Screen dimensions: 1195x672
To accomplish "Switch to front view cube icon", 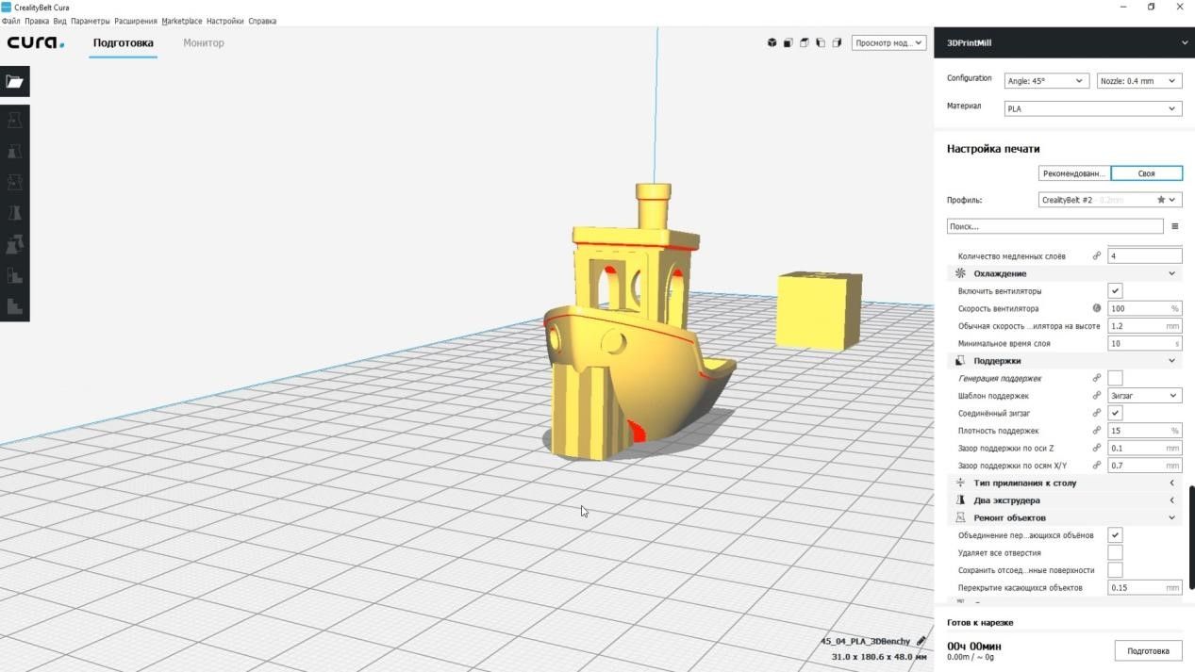I will (788, 42).
